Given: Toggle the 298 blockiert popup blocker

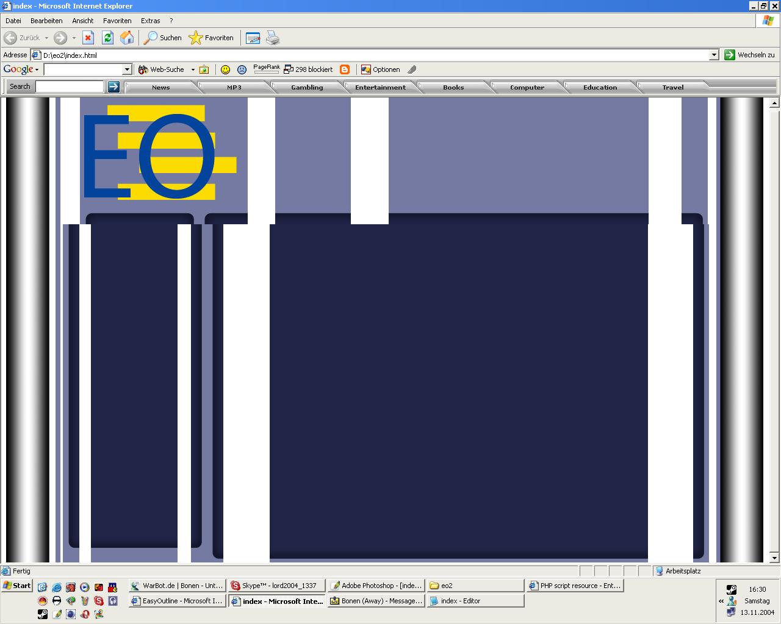Looking at the screenshot, I should pyautogui.click(x=309, y=69).
